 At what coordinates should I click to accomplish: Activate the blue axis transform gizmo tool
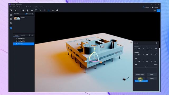(x=49, y=11)
